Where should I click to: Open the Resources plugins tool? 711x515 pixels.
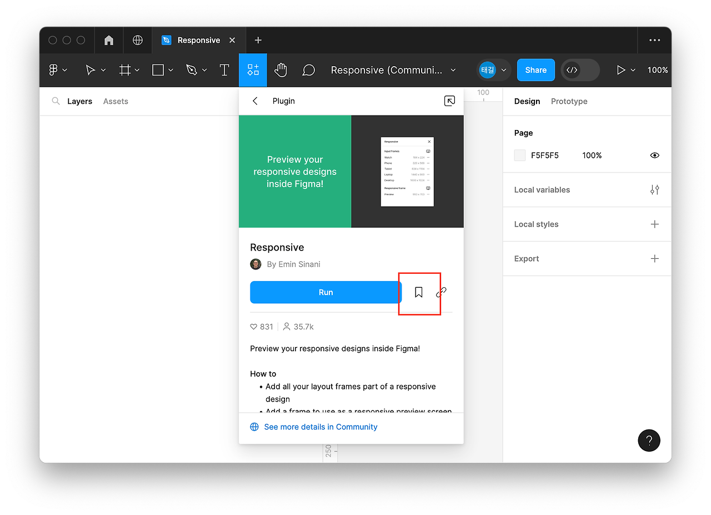point(253,70)
